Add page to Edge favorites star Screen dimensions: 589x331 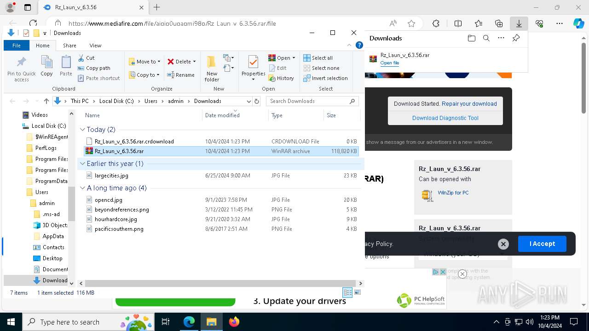(411, 23)
